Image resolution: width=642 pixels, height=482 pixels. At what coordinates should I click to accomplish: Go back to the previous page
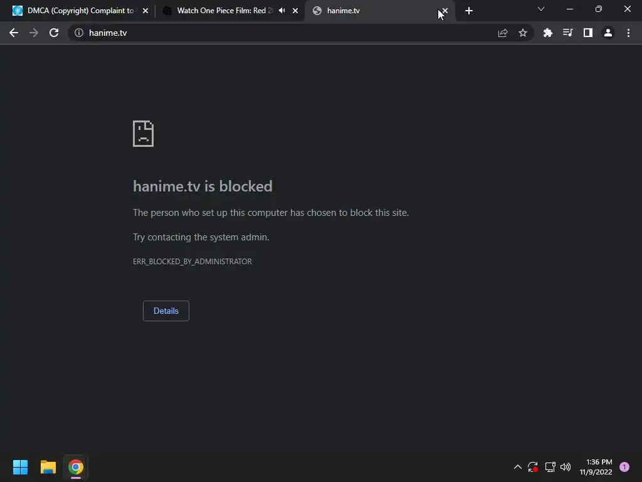point(14,33)
